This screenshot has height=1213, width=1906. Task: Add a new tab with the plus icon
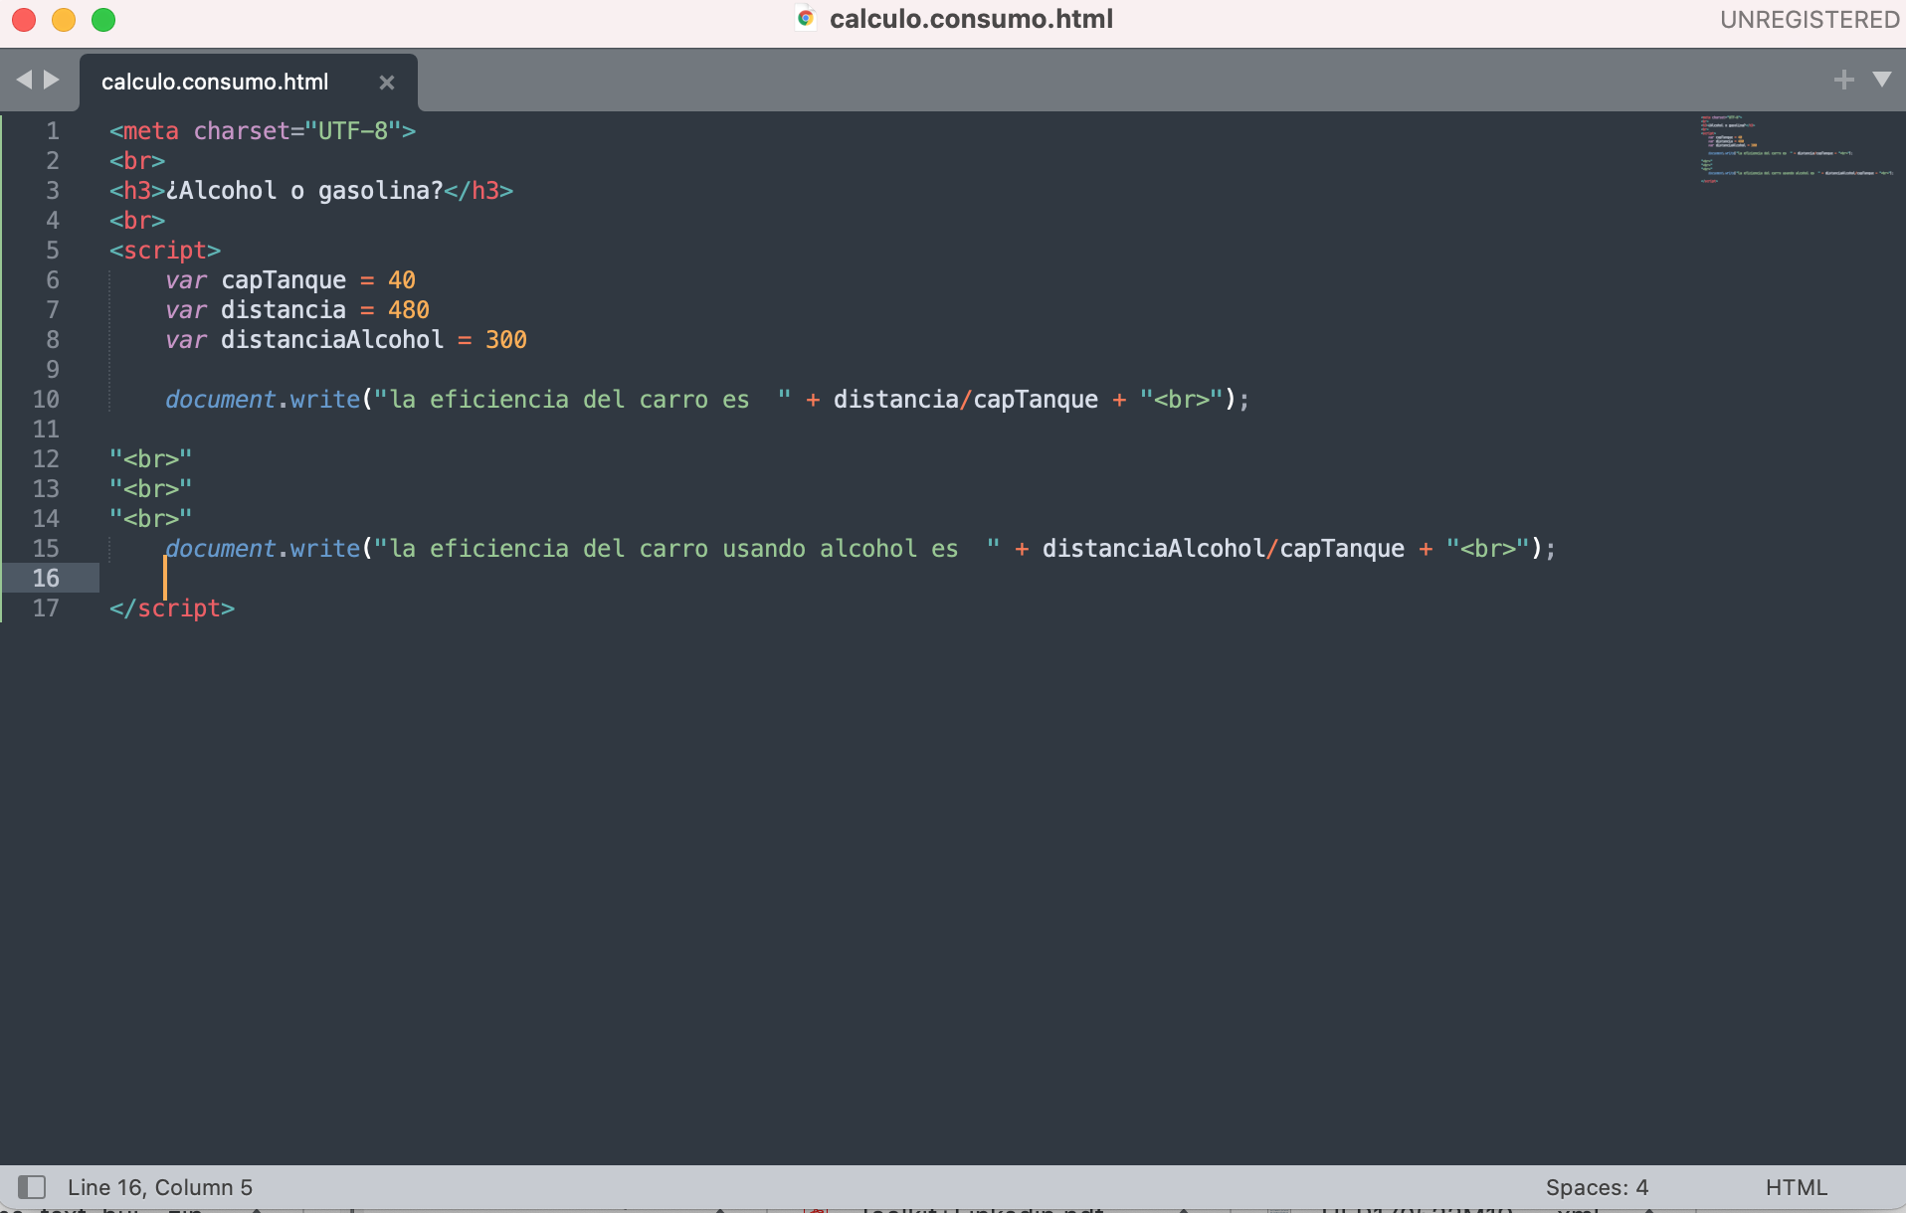click(1843, 80)
